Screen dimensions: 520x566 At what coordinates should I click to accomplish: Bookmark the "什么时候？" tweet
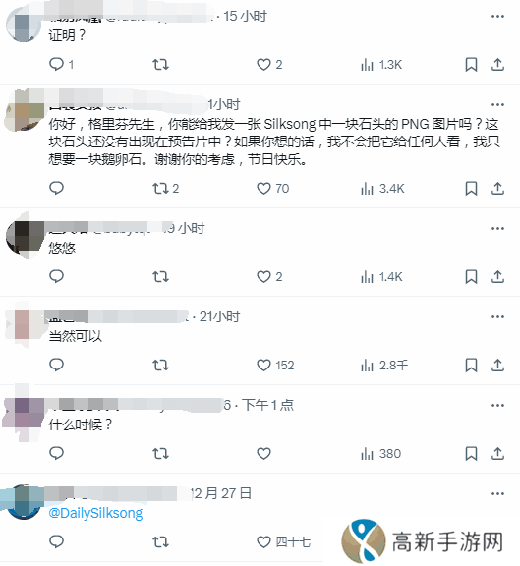click(x=471, y=454)
